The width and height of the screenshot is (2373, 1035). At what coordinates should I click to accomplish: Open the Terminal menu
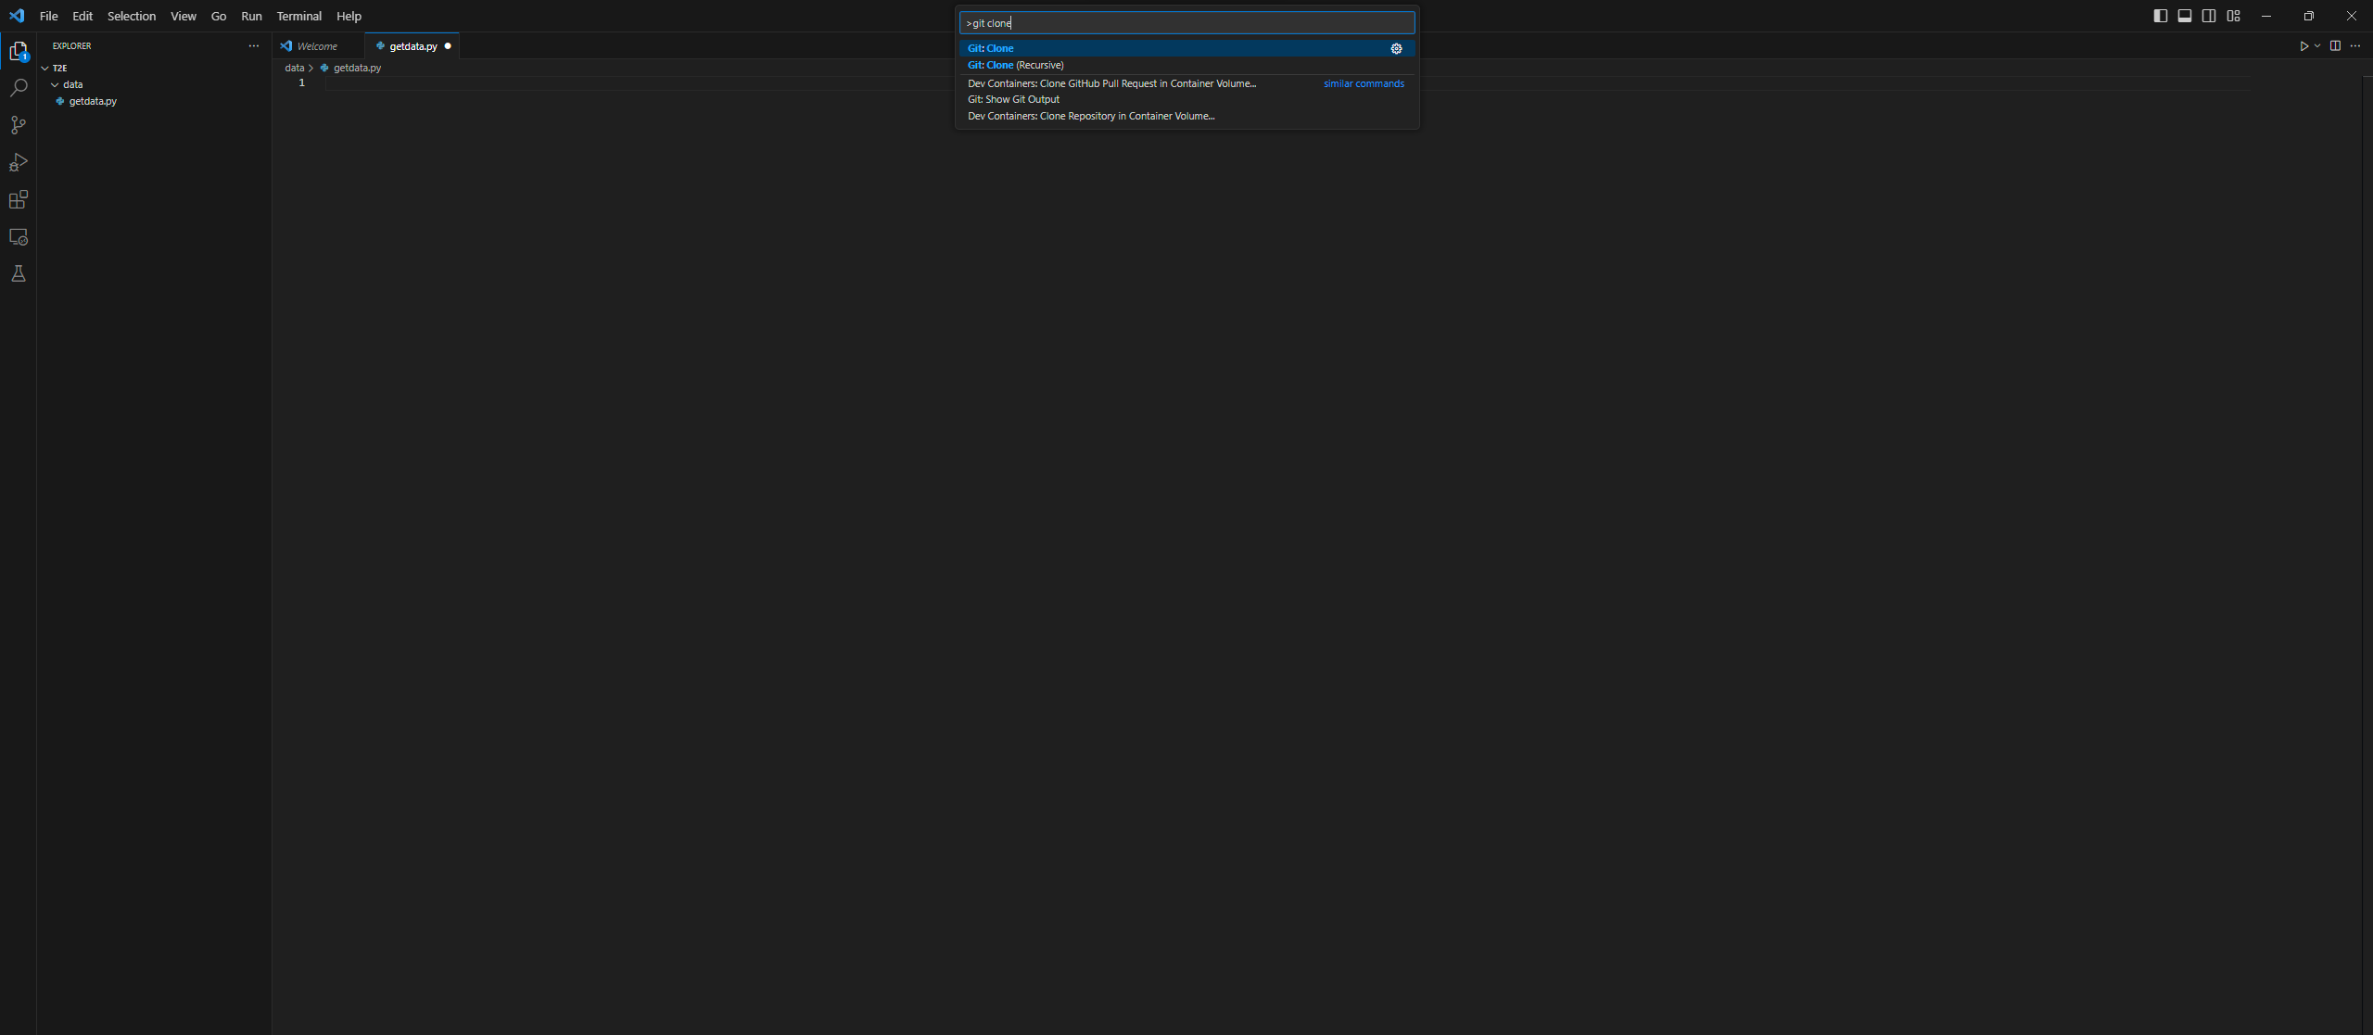298,16
